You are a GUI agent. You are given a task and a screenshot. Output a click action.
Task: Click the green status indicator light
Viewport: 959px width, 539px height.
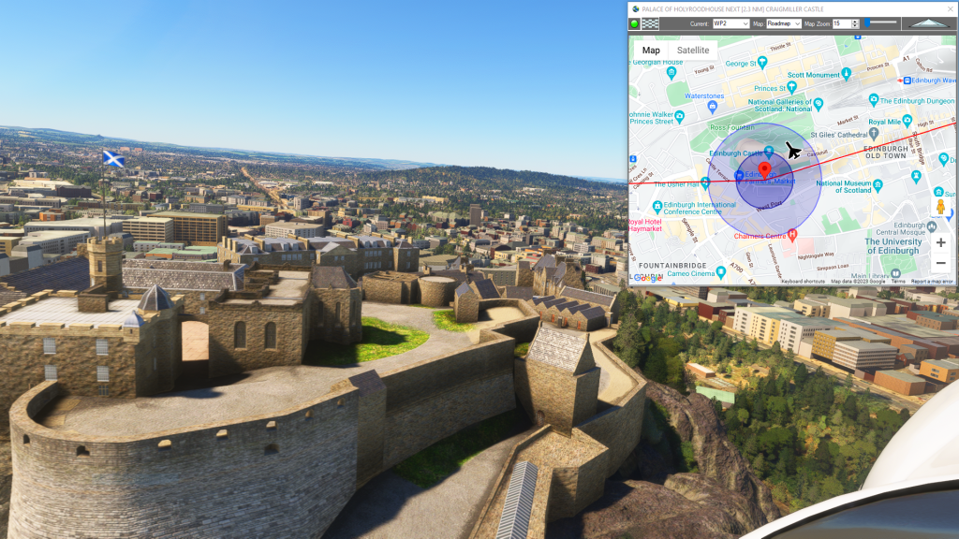point(634,23)
